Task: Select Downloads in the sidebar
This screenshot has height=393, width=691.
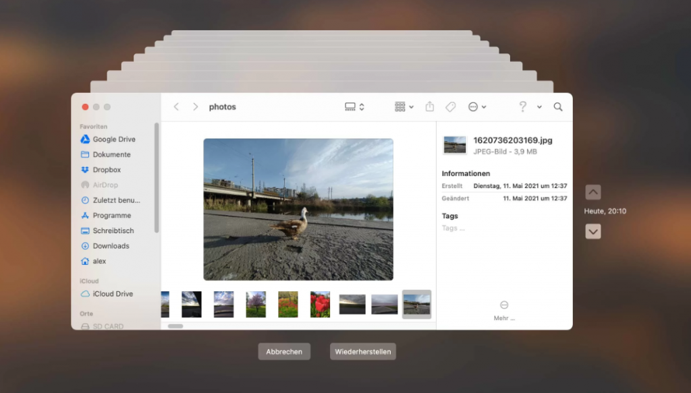Action: pos(111,246)
